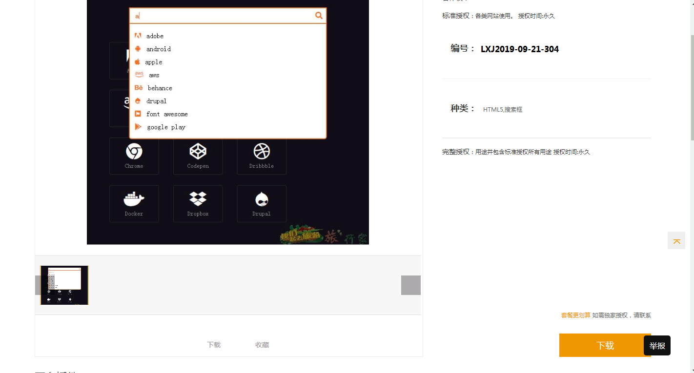Click the 下载 link below the preview

point(214,345)
